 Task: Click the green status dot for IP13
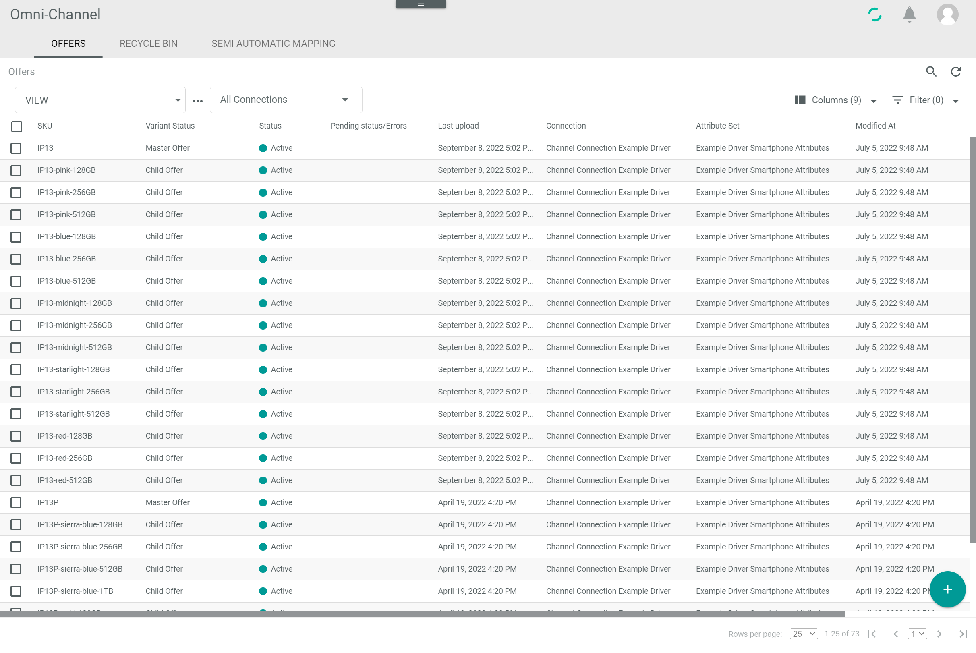(x=263, y=148)
